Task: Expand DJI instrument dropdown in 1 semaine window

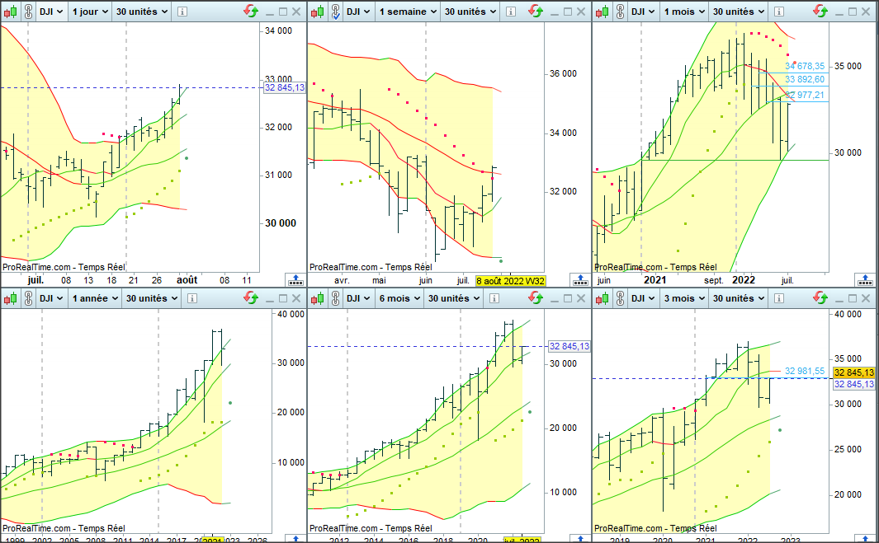Action: pyautogui.click(x=358, y=12)
